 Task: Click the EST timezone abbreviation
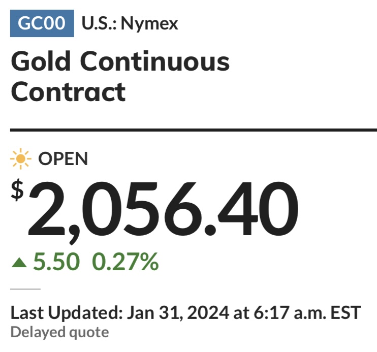(x=345, y=313)
